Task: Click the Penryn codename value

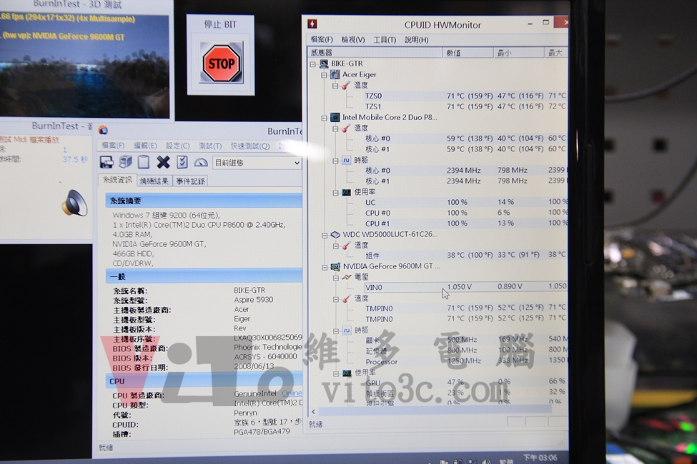Action: click(245, 413)
